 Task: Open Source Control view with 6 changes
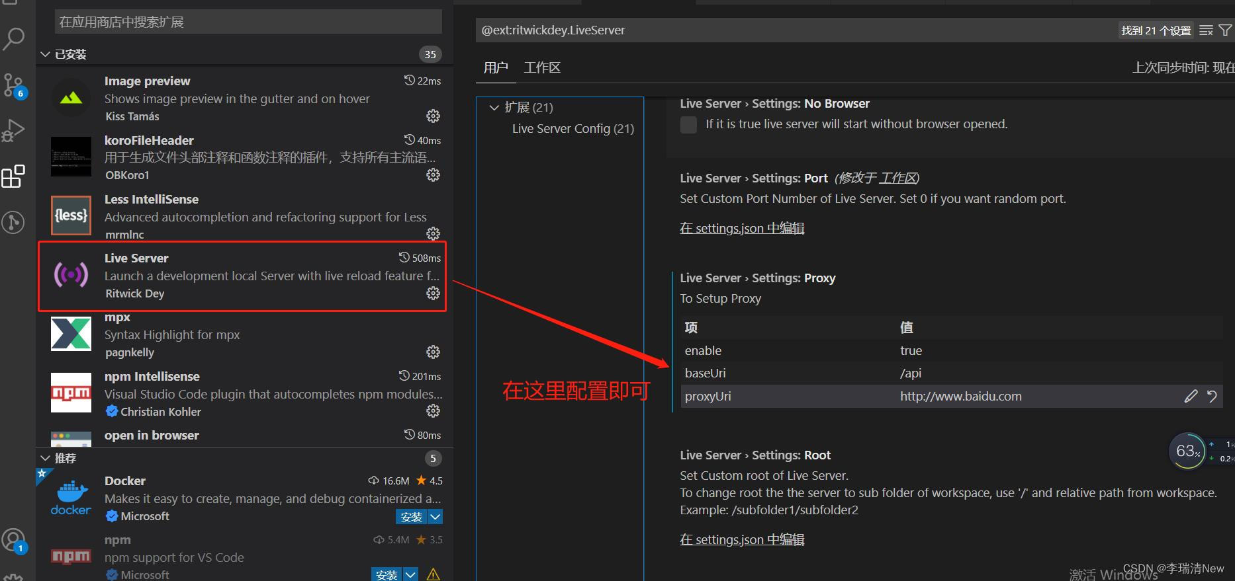pos(13,86)
